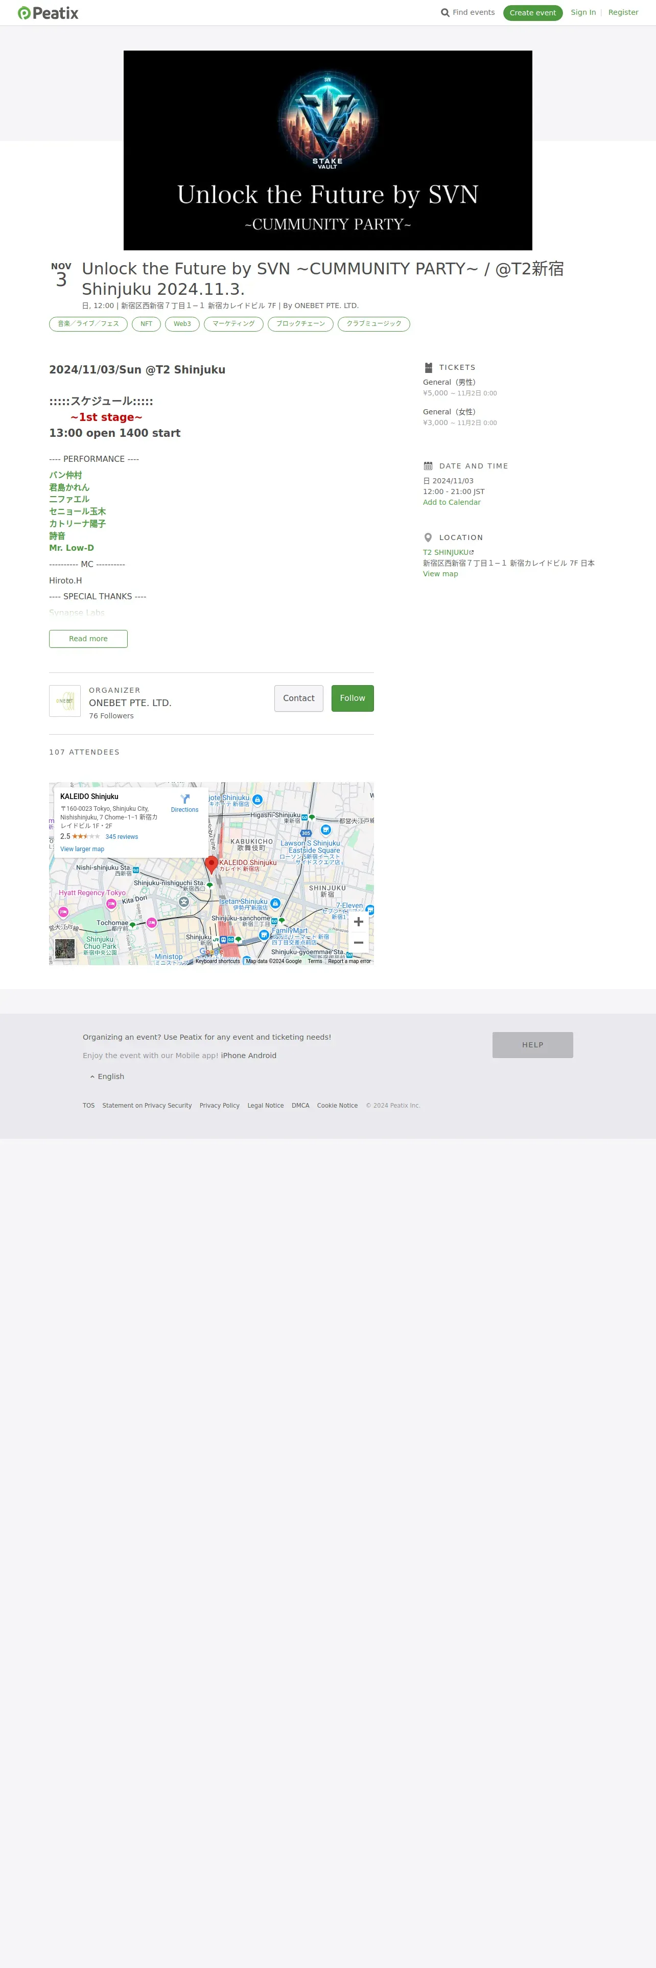Open ONEBET organizer logo thumbnail

coord(65,700)
